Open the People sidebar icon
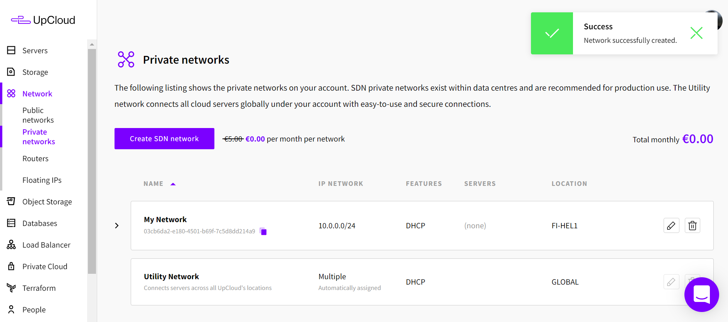The image size is (728, 322). point(11,309)
